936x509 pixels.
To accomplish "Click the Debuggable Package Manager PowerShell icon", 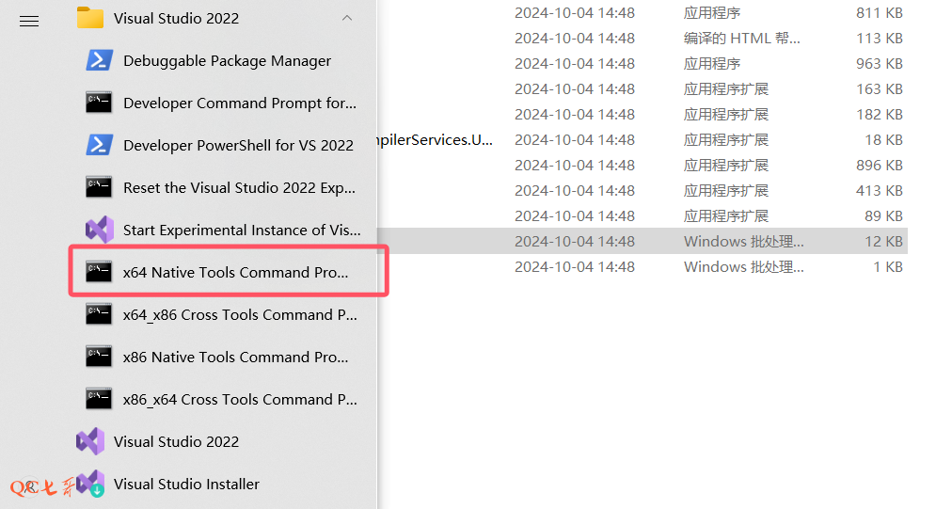I will 100,60.
